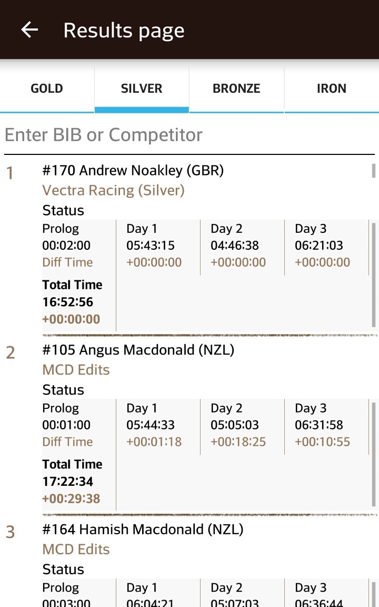Show the IRON class tab
This screenshot has width=379, height=607.
click(x=332, y=89)
